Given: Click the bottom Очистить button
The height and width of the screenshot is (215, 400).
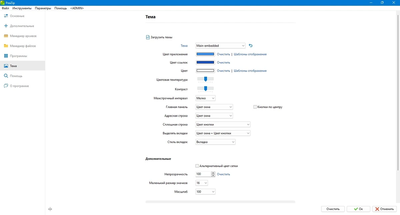Looking at the screenshot, I should tap(333, 209).
